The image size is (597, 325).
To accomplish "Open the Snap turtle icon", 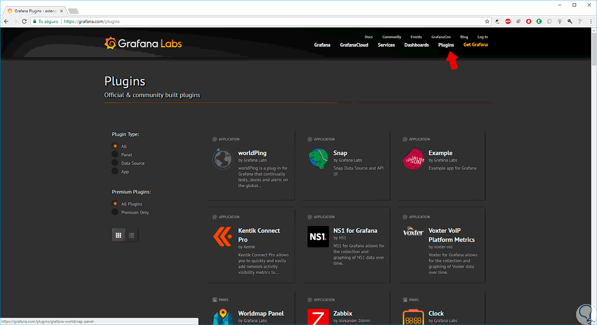I will pos(318,158).
